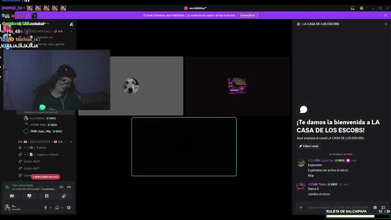Open apps button in message bar
This screenshot has width=391, height=220.
click(383, 207)
